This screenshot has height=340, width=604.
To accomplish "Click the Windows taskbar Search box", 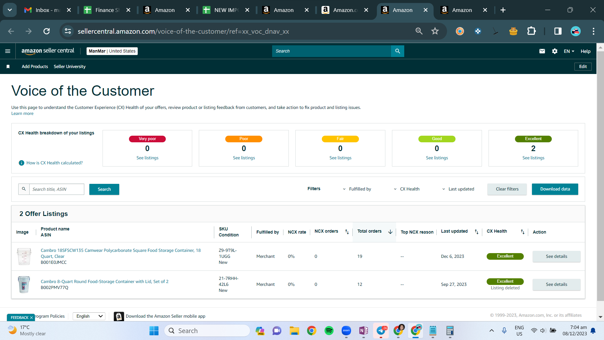I will 207,331.
